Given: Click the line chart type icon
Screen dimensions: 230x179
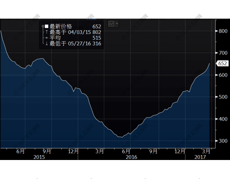Looking at the screenshot, I should tap(111, 24).
